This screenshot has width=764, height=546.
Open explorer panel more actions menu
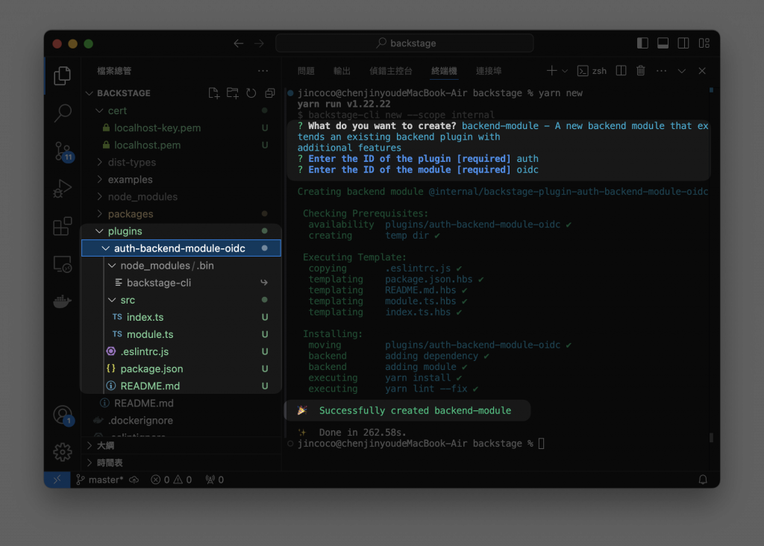point(263,71)
